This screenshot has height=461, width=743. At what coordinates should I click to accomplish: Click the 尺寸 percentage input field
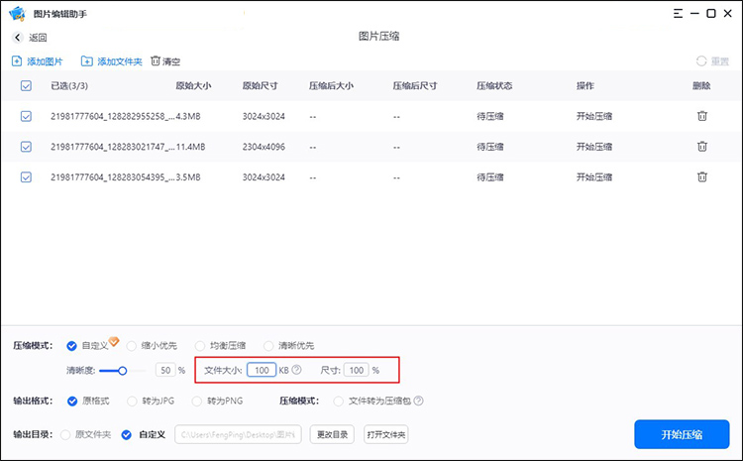[357, 370]
